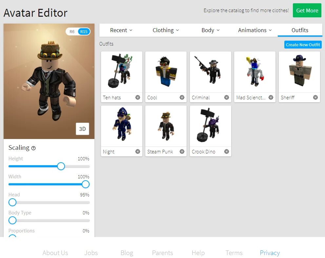Expand the Clothing dropdown menu
This screenshot has width=325, height=258.
(x=166, y=30)
